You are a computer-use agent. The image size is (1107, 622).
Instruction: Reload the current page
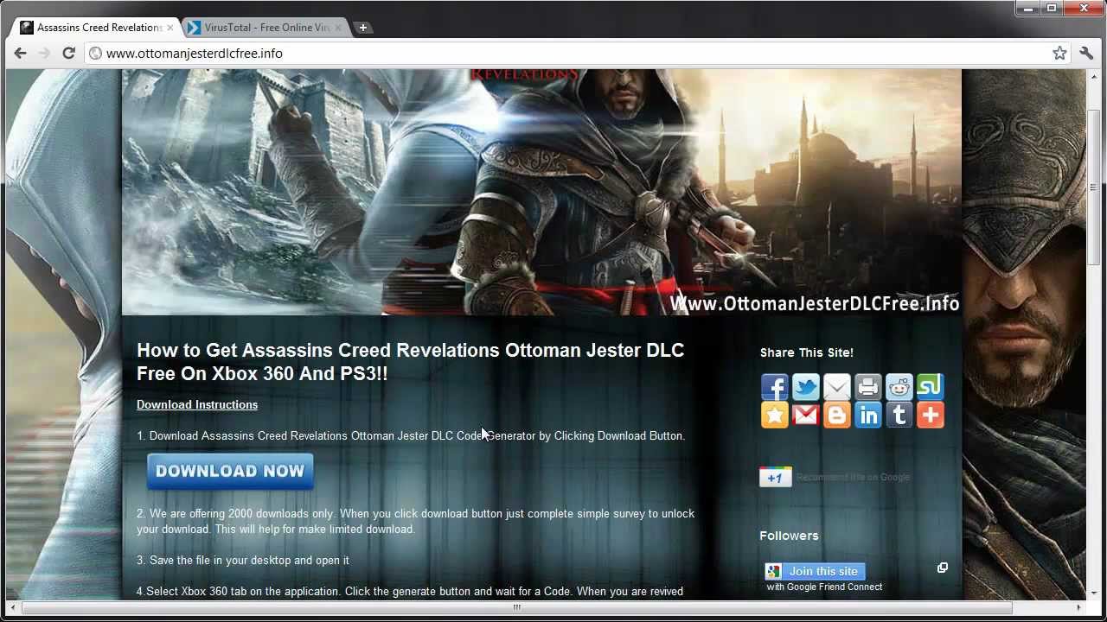pos(68,53)
